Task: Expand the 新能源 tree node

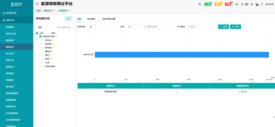Action: (x=40, y=44)
